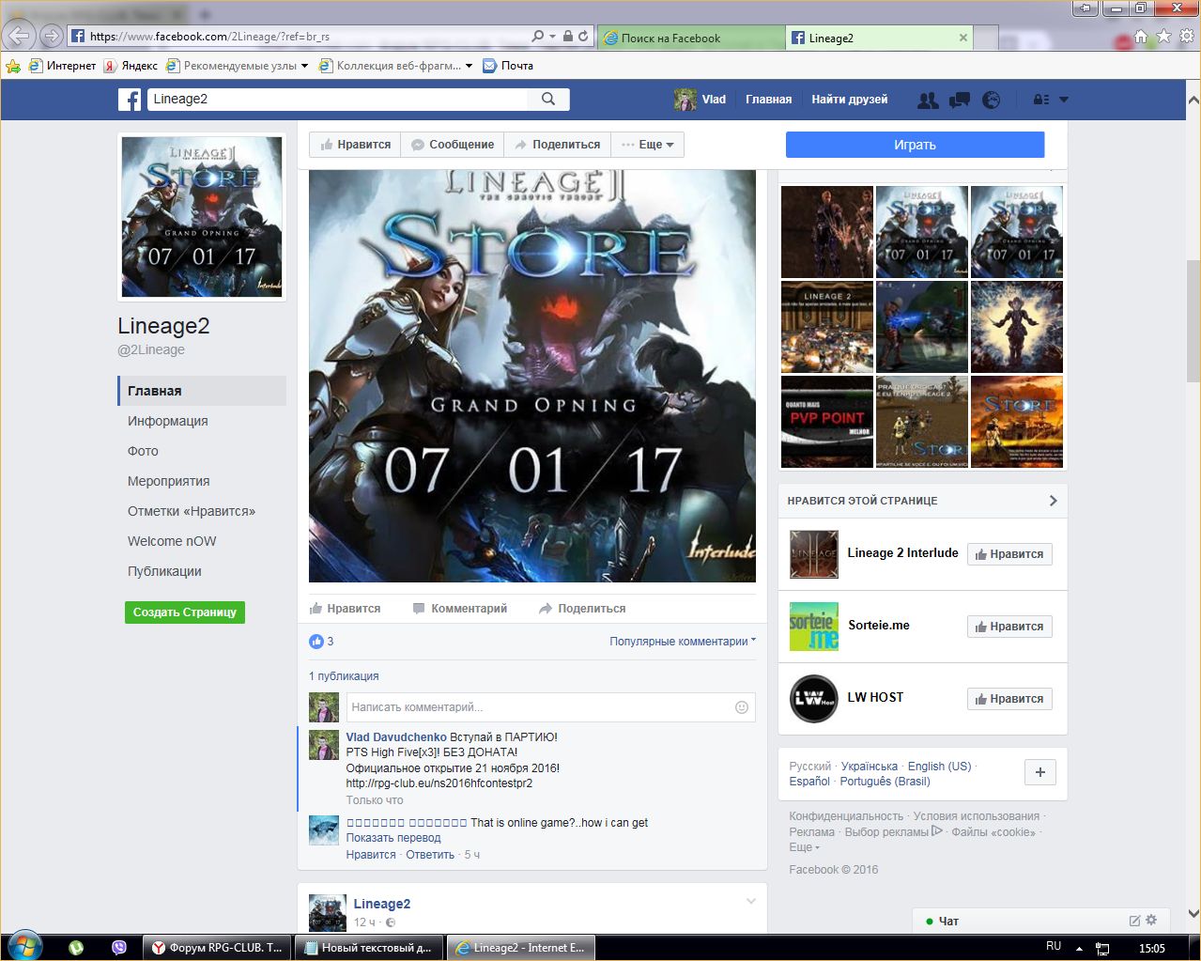The height and width of the screenshot is (961, 1201).
Task: Click the green Создать Страницу button
Action: coord(185,612)
